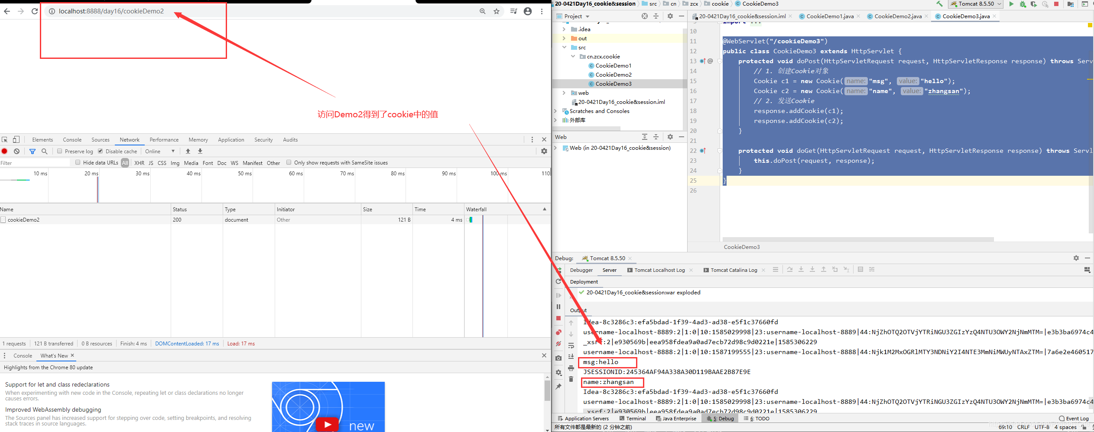This screenshot has height=432, width=1094.
Task: Toggle DevTools device toolbar
Action: [16, 139]
